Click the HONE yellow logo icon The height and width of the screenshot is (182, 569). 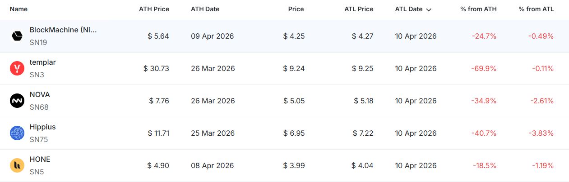pyautogui.click(x=17, y=166)
